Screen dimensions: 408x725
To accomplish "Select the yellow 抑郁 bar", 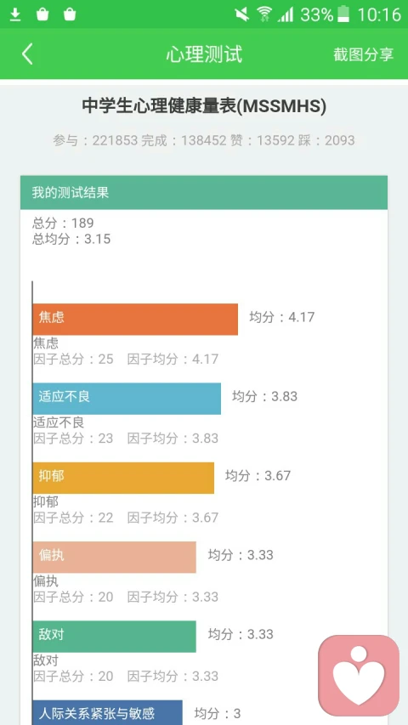I will tap(123, 478).
